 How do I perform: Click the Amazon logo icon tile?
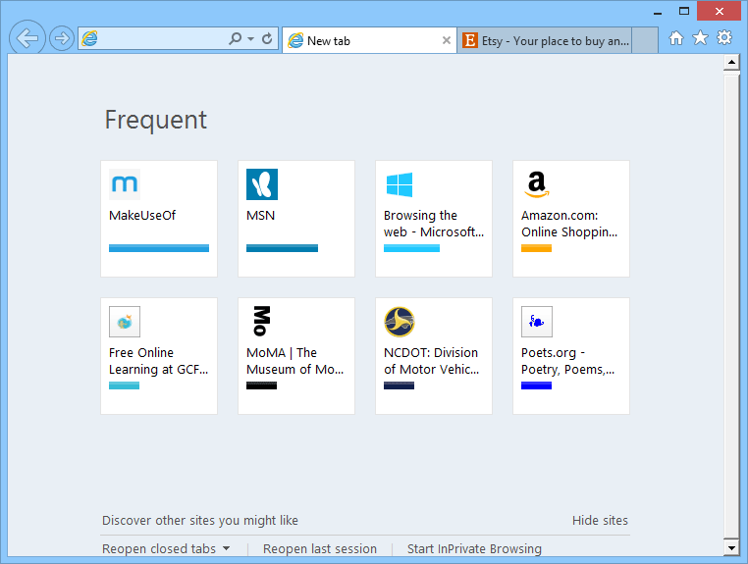click(x=535, y=184)
